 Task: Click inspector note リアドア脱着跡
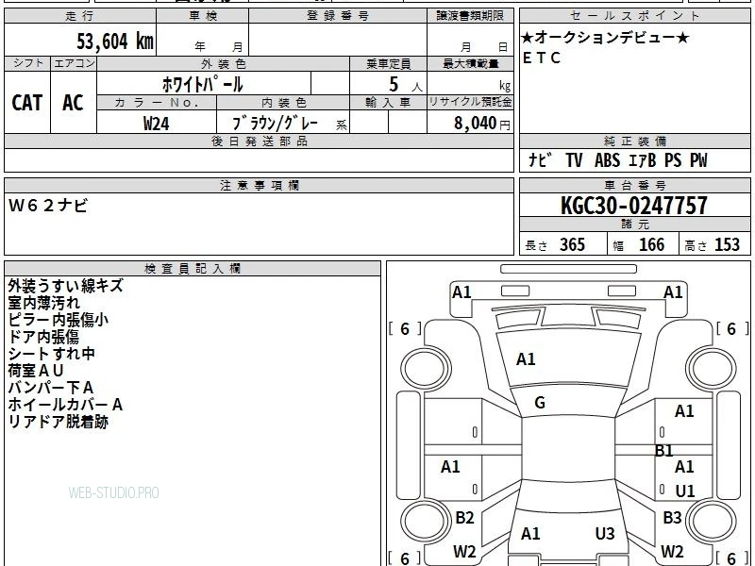[59, 422]
